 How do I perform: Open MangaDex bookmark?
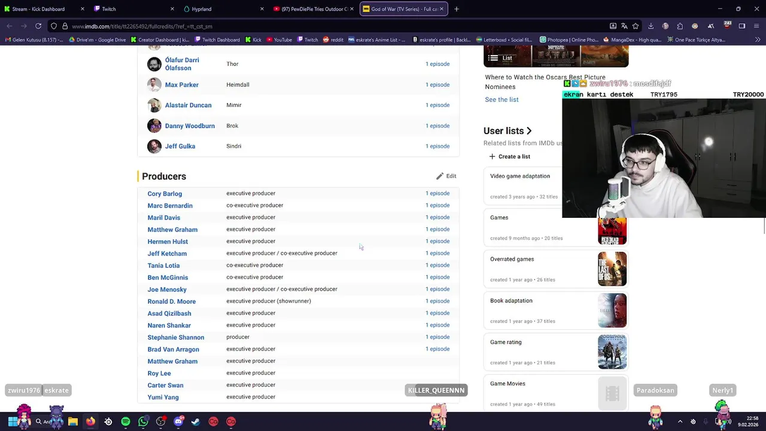click(x=633, y=40)
